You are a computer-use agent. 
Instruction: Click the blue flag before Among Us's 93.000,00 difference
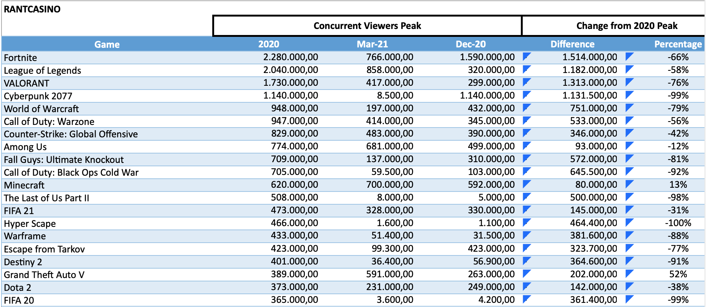pyautogui.click(x=526, y=146)
